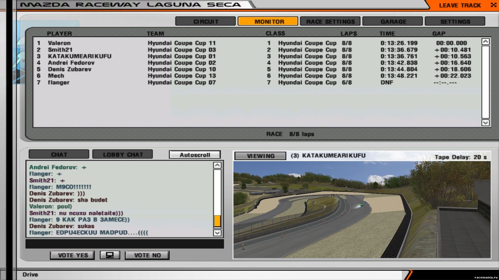This screenshot has width=499, height=280.
Task: Click the RACE 8/8 laps status text
Action: (x=290, y=134)
